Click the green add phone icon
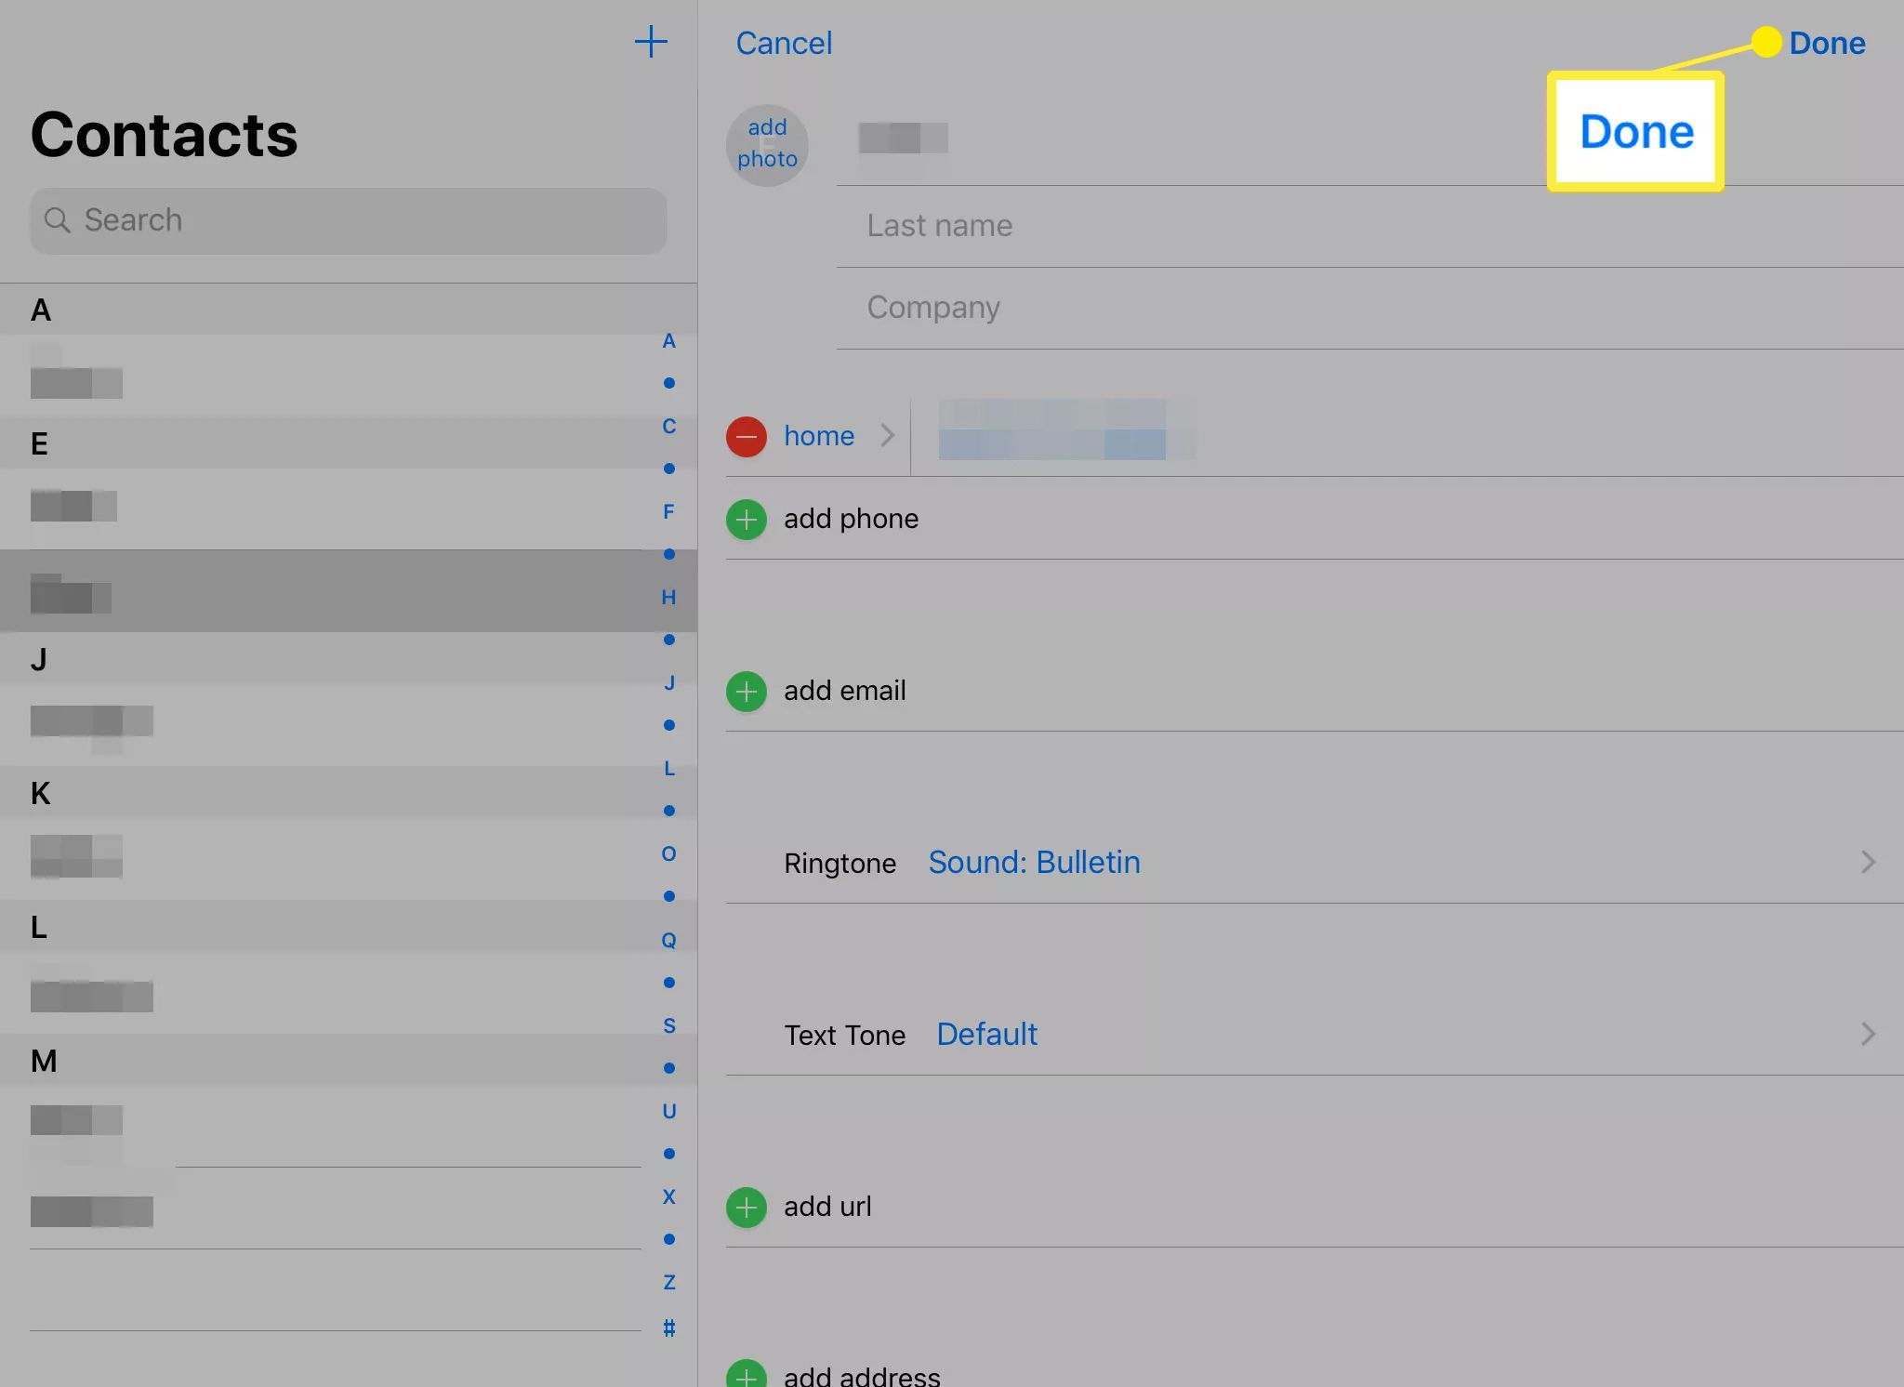 748,519
